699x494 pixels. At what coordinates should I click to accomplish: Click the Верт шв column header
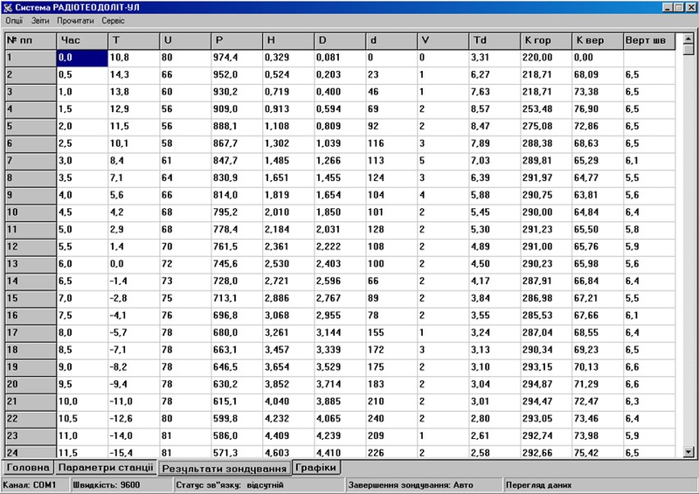point(649,40)
